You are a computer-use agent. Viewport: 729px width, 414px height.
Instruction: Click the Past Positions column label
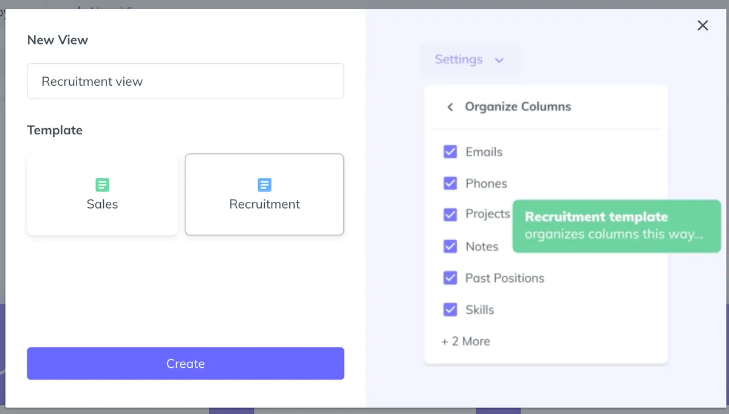(x=504, y=278)
